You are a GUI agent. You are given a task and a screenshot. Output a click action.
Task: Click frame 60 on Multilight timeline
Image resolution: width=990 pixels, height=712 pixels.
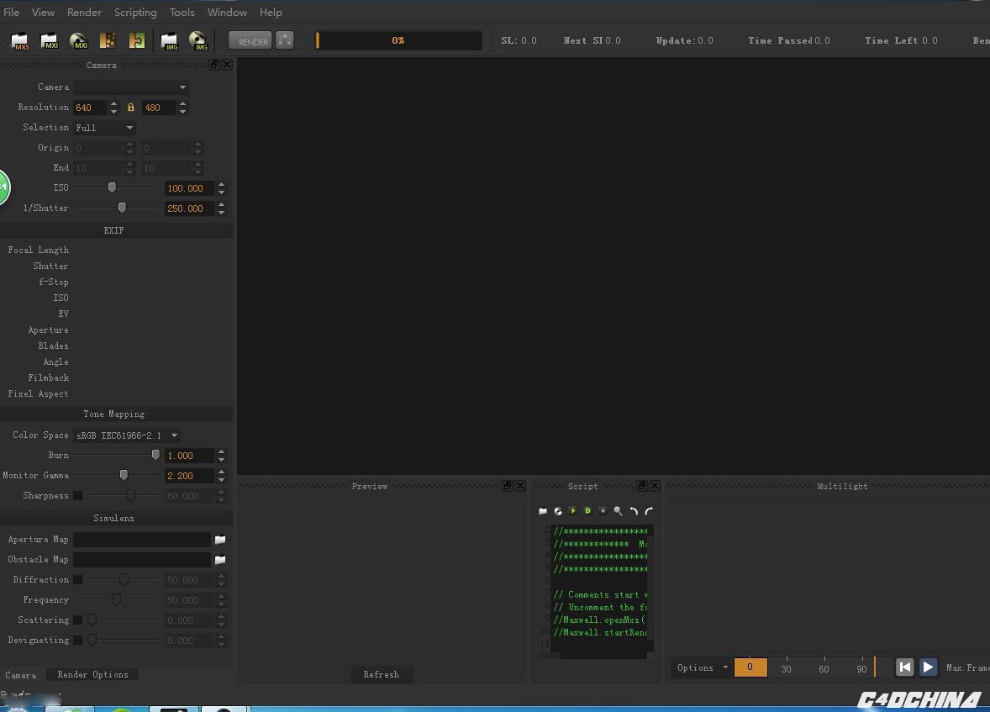(824, 669)
